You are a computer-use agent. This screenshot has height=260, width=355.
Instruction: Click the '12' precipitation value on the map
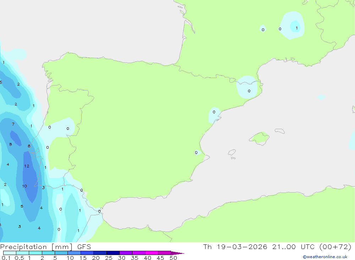27,166
